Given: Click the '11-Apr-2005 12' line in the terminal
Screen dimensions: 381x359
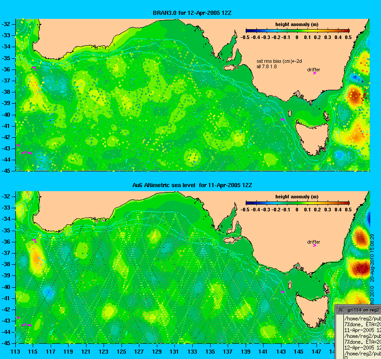Looking at the screenshot, I should pyautogui.click(x=363, y=330).
